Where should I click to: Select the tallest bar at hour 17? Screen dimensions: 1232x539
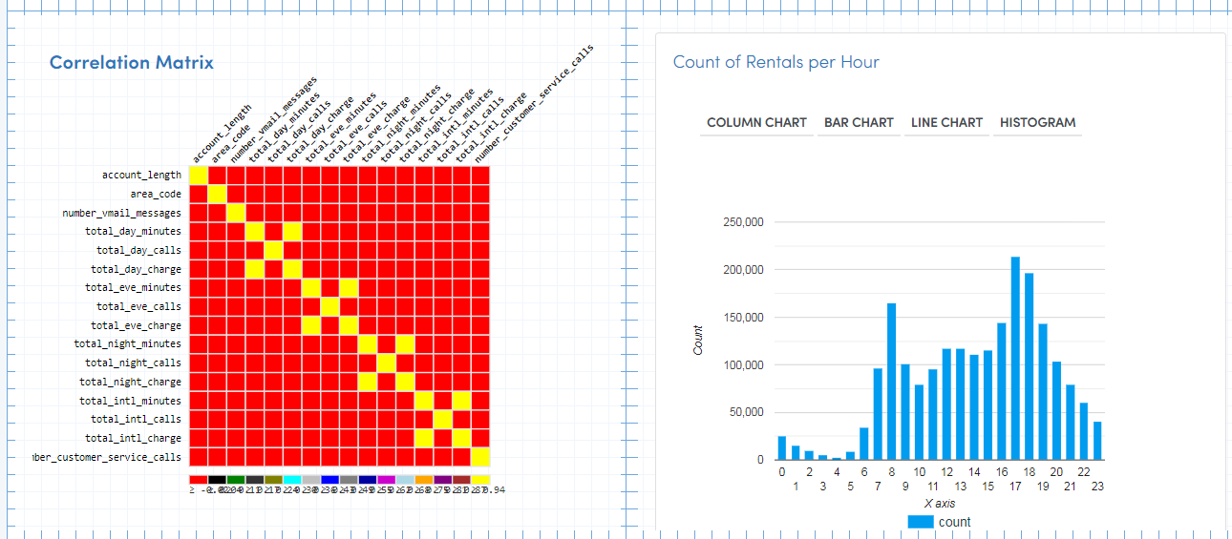[1015, 359]
